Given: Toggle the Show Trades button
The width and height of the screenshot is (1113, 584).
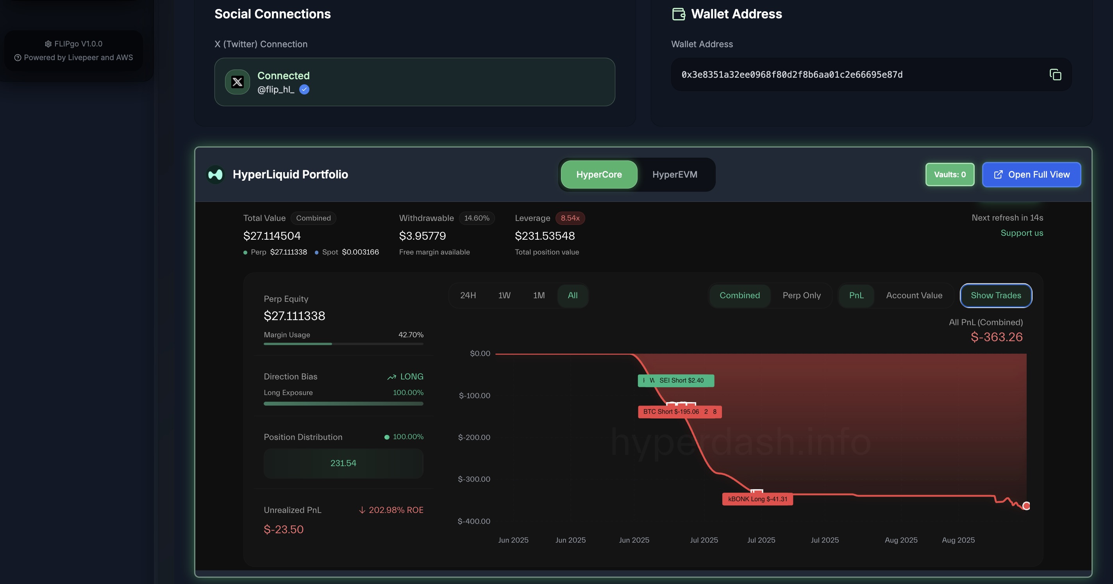Looking at the screenshot, I should coord(996,295).
